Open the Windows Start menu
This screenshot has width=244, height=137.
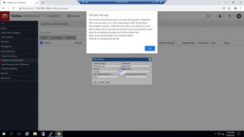[x=4, y=134]
